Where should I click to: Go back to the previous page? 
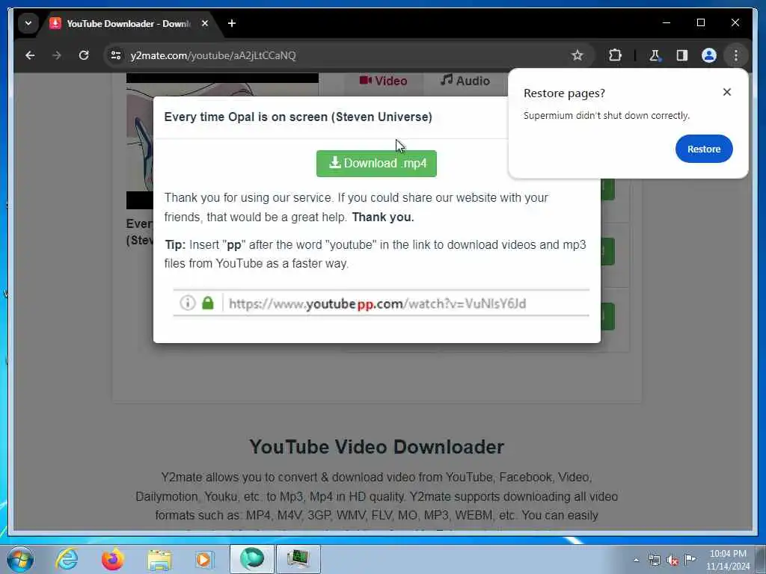[x=30, y=55]
